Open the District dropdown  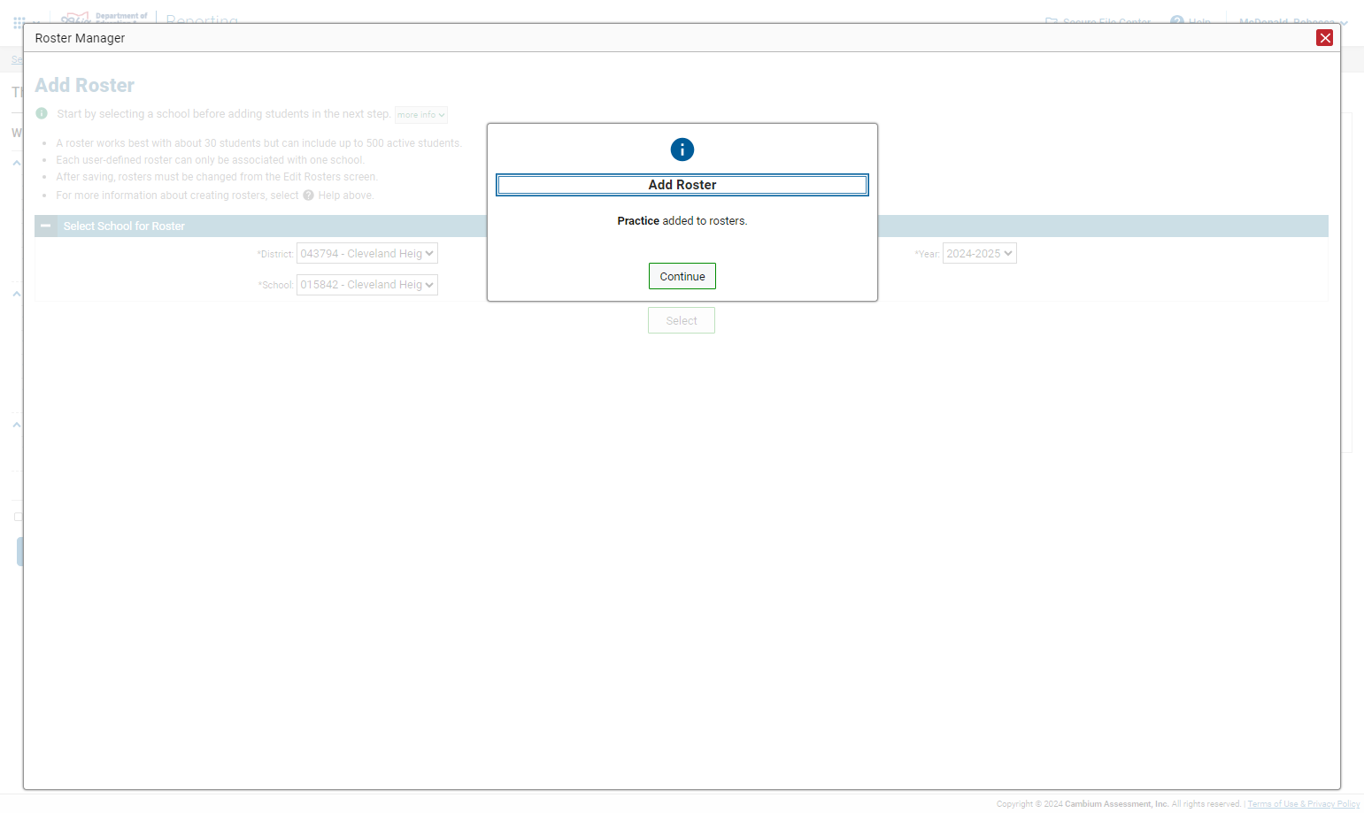point(366,254)
